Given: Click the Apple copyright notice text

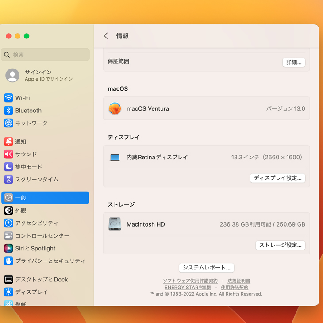Looking at the screenshot, I should point(206,294).
